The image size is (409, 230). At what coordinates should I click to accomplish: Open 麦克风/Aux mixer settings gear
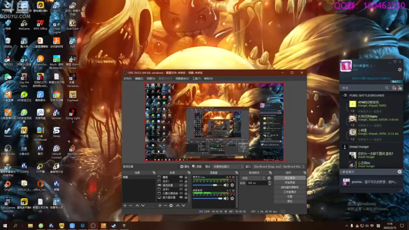(x=232, y=185)
